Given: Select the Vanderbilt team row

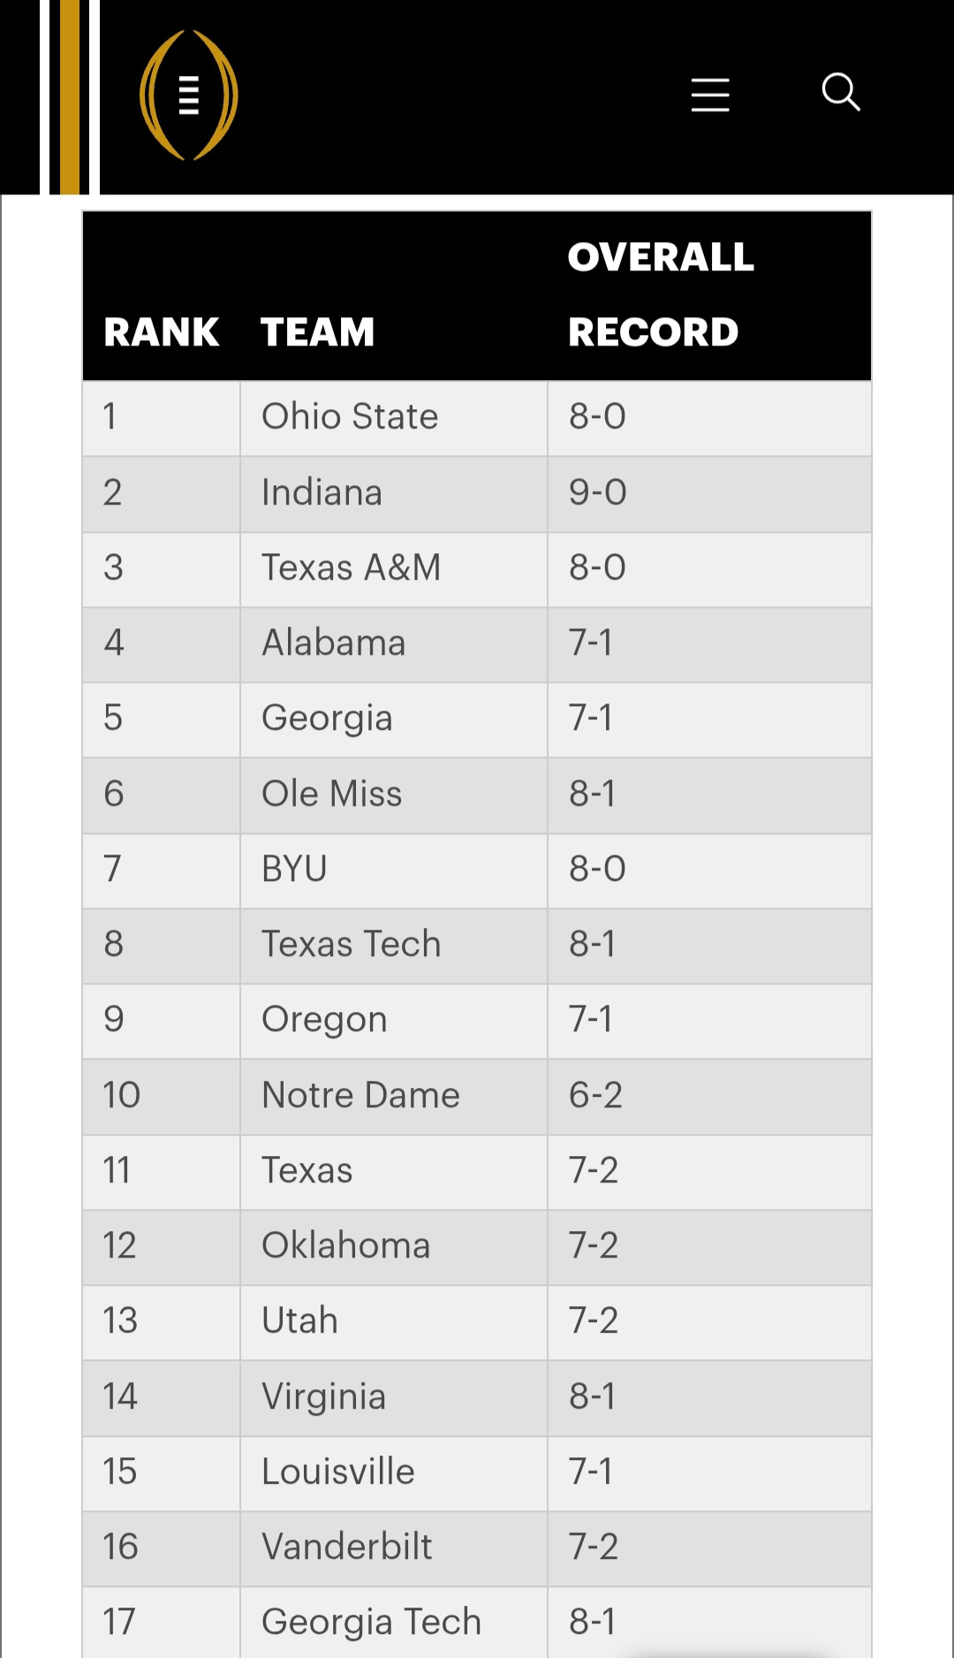Looking at the screenshot, I should (346, 1547).
